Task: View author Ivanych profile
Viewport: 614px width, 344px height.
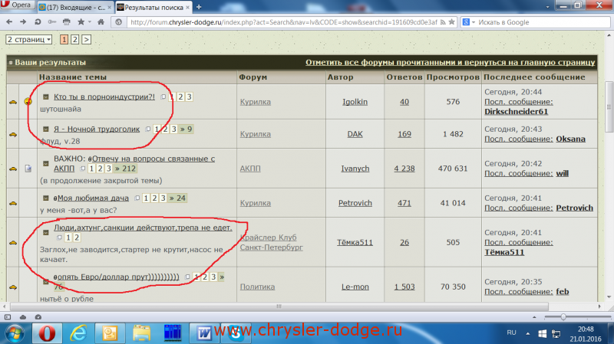Action: [355, 169]
